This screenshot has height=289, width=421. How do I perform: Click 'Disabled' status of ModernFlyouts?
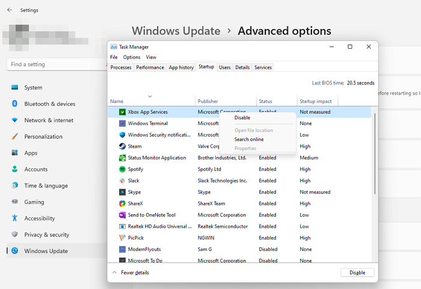(x=268, y=249)
